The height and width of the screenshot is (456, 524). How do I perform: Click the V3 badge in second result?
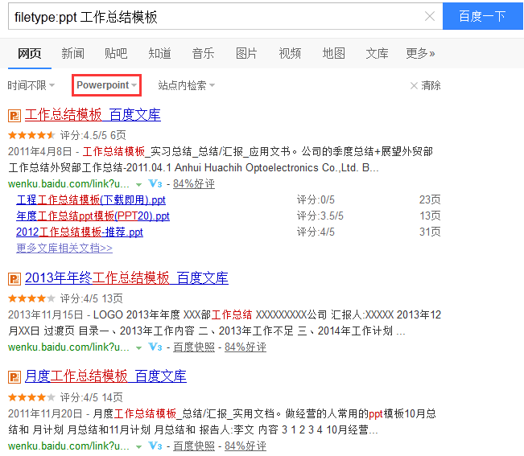click(x=155, y=347)
